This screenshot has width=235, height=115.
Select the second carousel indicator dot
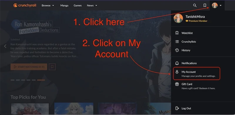click(18, 80)
